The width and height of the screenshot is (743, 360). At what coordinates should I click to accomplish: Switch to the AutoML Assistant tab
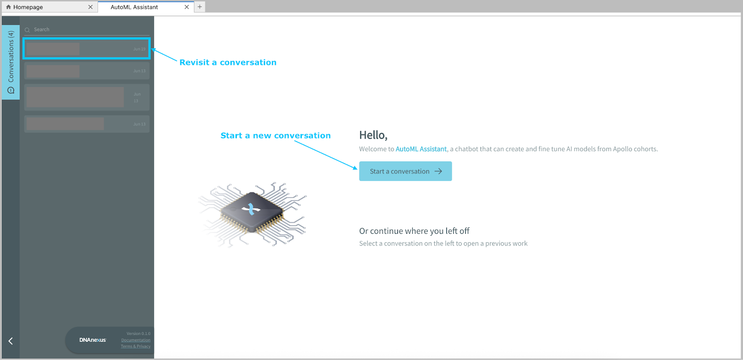click(x=134, y=7)
